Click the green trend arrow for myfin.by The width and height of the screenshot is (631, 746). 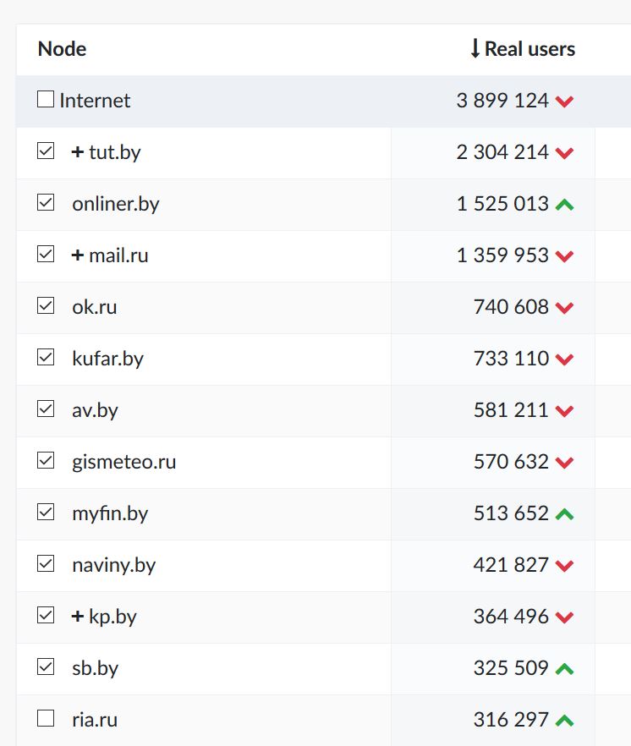click(x=565, y=514)
